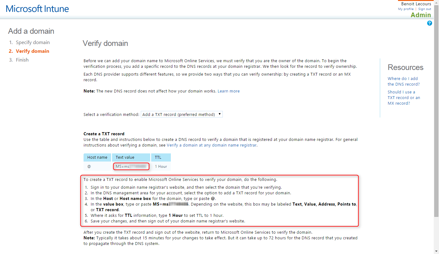Open My profile link
This screenshot has height=254, width=439.
click(x=406, y=9)
